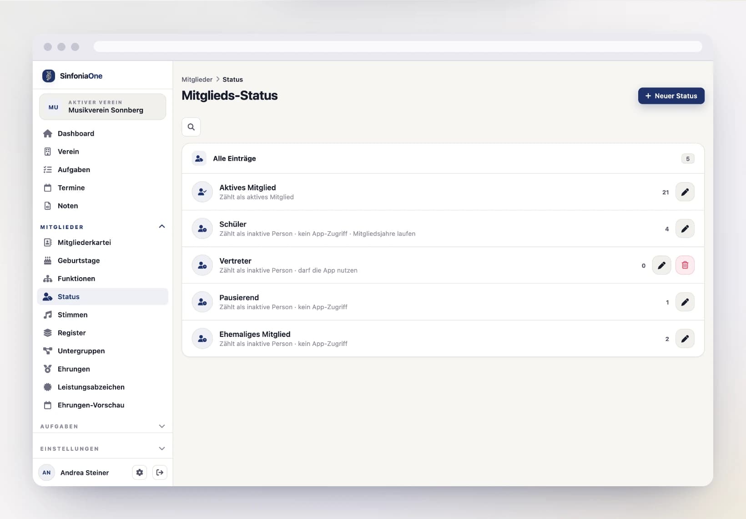This screenshot has width=746, height=519.
Task: Click the Aktives Mitglied member count 21
Action: [665, 192]
